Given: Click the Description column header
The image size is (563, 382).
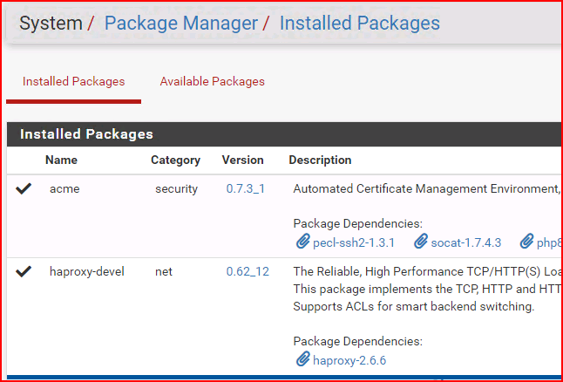Looking at the screenshot, I should (x=320, y=160).
